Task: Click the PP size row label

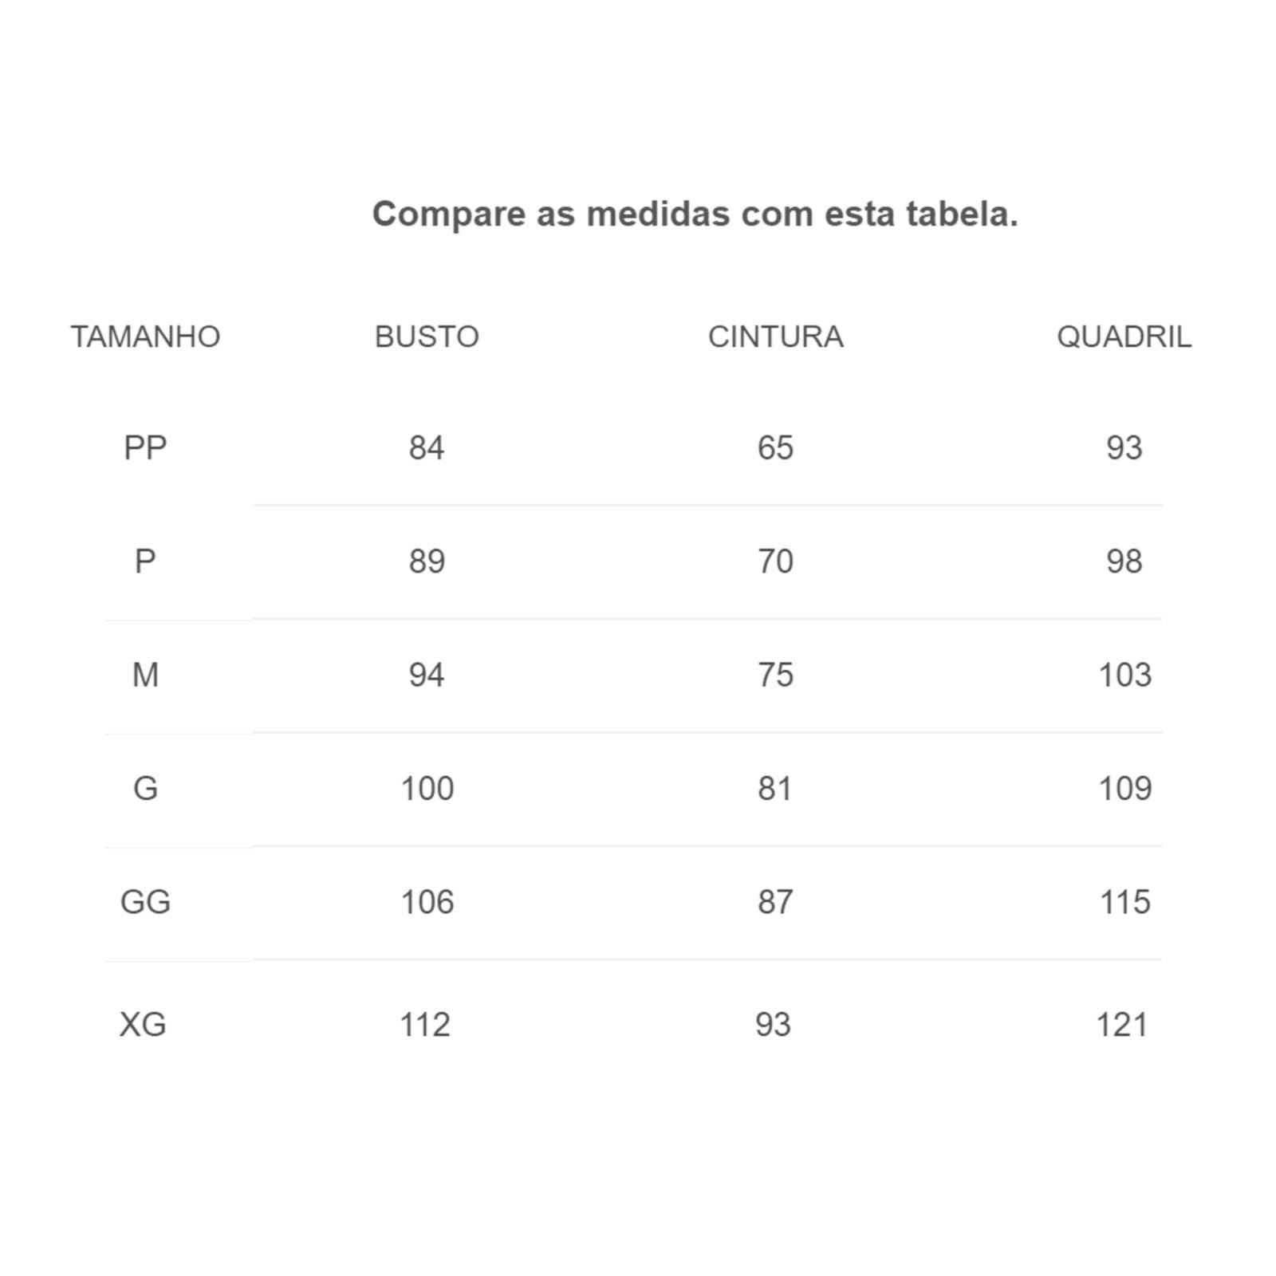Action: point(145,448)
